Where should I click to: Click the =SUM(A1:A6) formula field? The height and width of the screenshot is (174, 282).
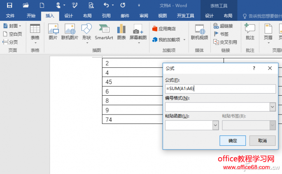[x=220, y=89]
